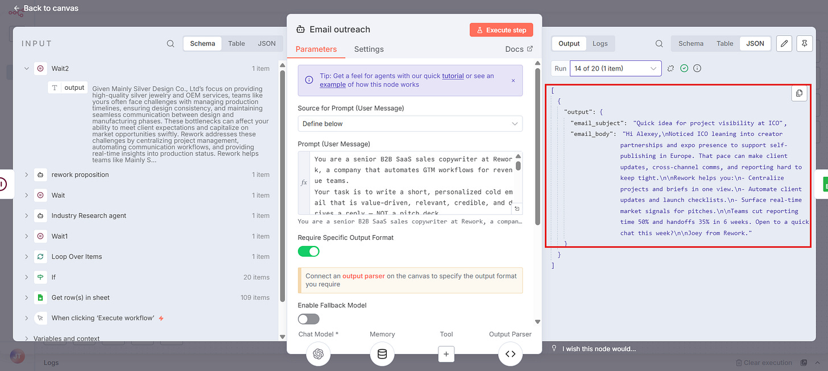Click the If node branch icon
Viewport: 828px width, 371px height.
click(x=40, y=277)
